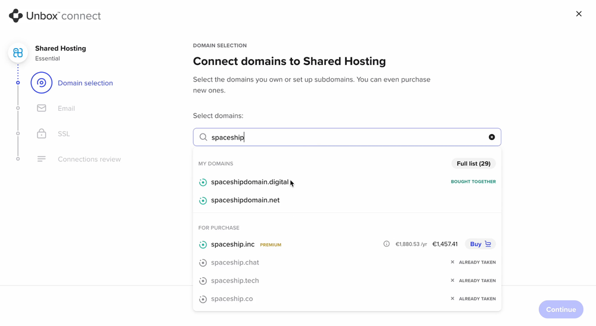
Task: Go to the Email step
Action: coord(66,108)
